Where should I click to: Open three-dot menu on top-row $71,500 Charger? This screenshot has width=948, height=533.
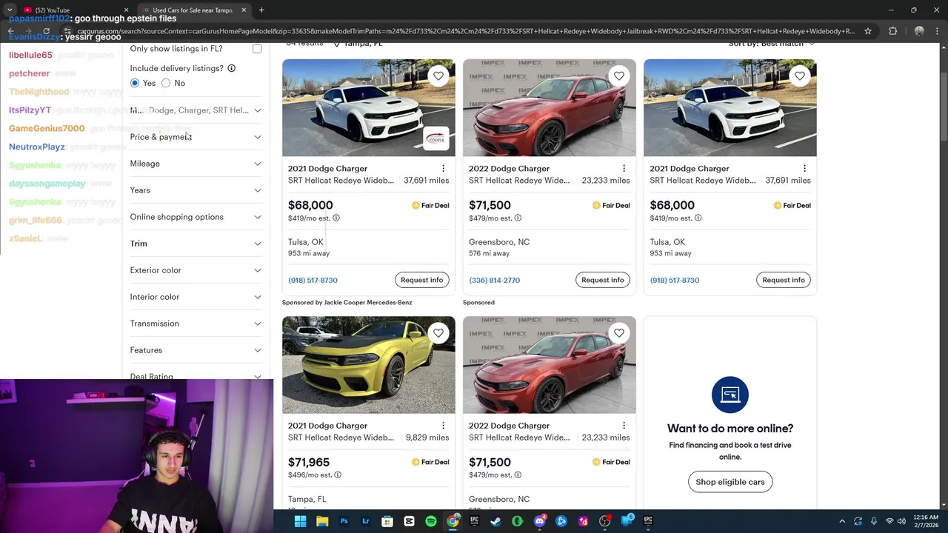(x=624, y=169)
